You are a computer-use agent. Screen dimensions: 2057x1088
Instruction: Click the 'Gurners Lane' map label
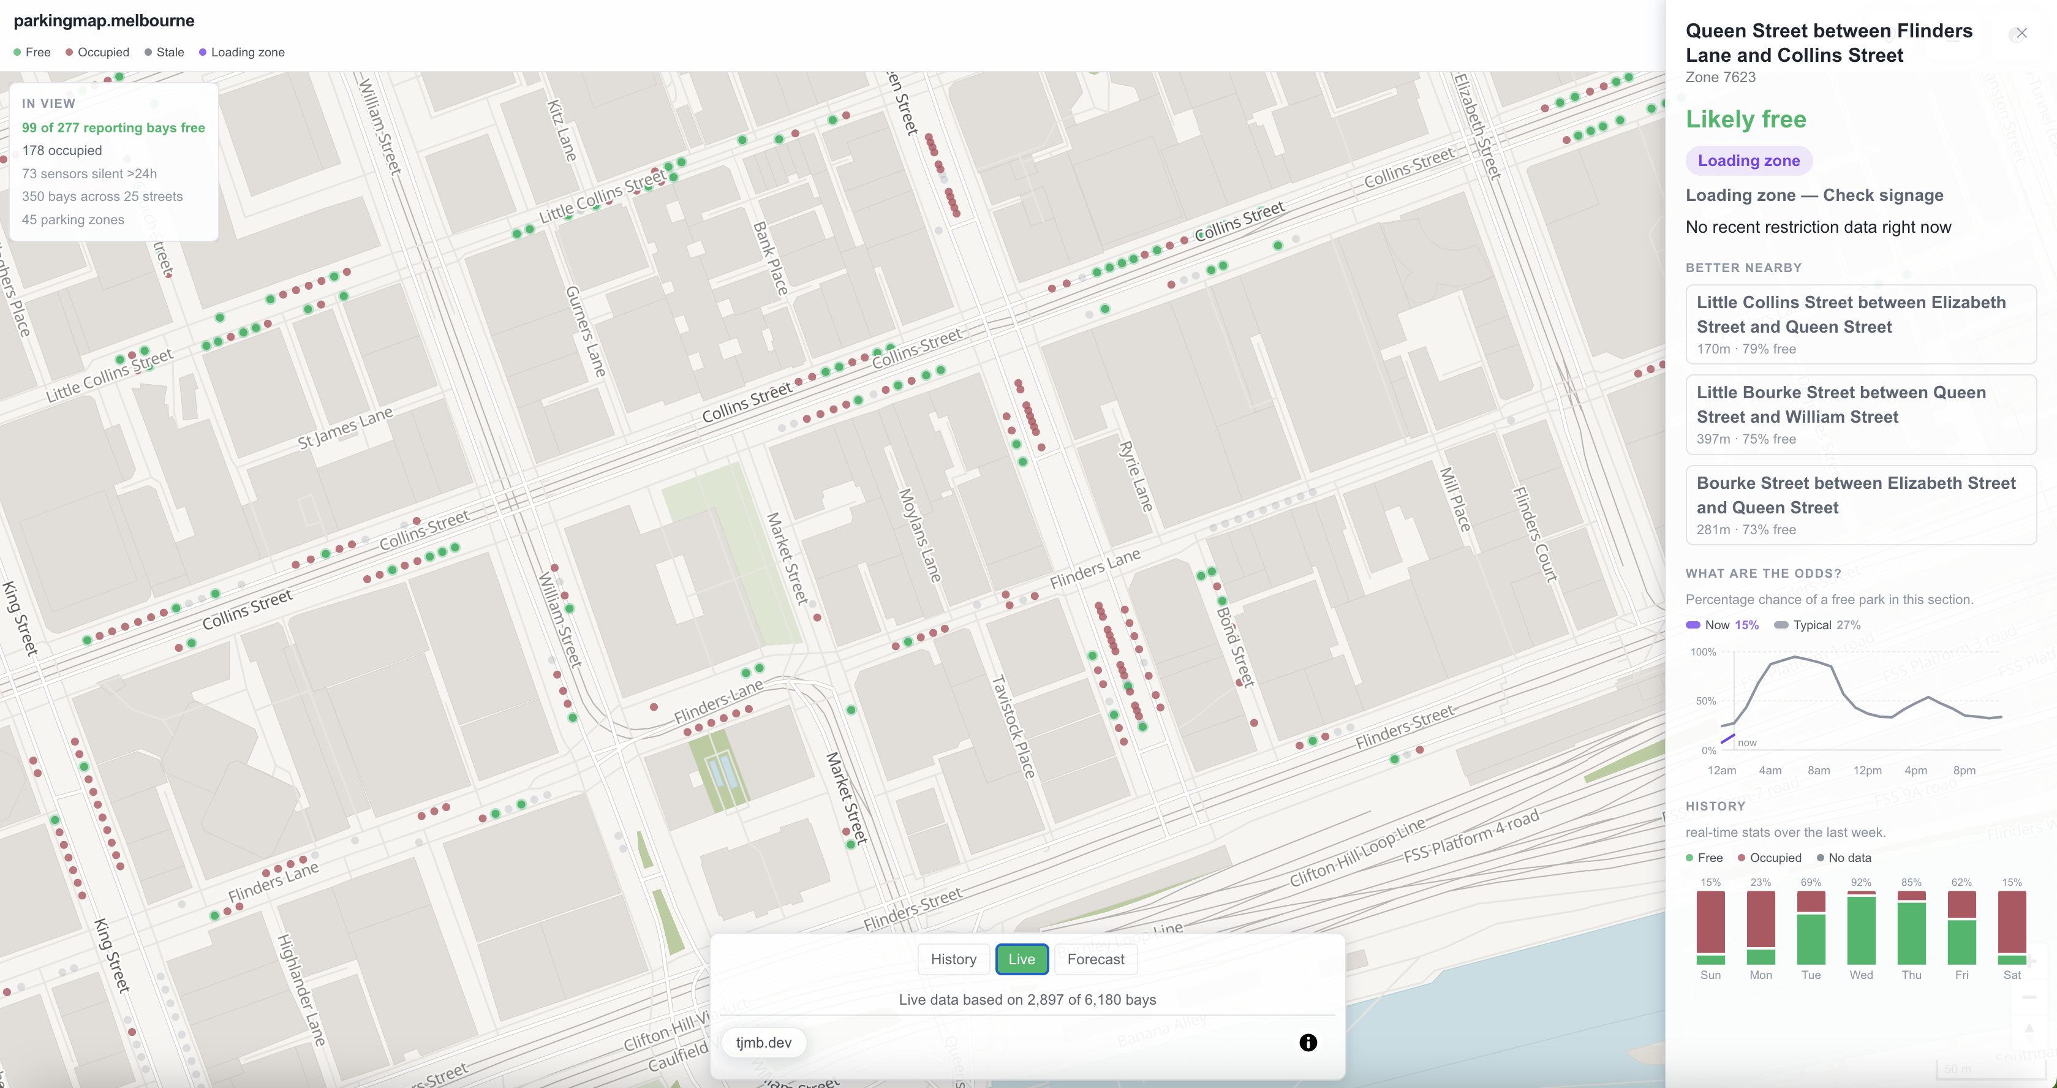click(x=586, y=331)
